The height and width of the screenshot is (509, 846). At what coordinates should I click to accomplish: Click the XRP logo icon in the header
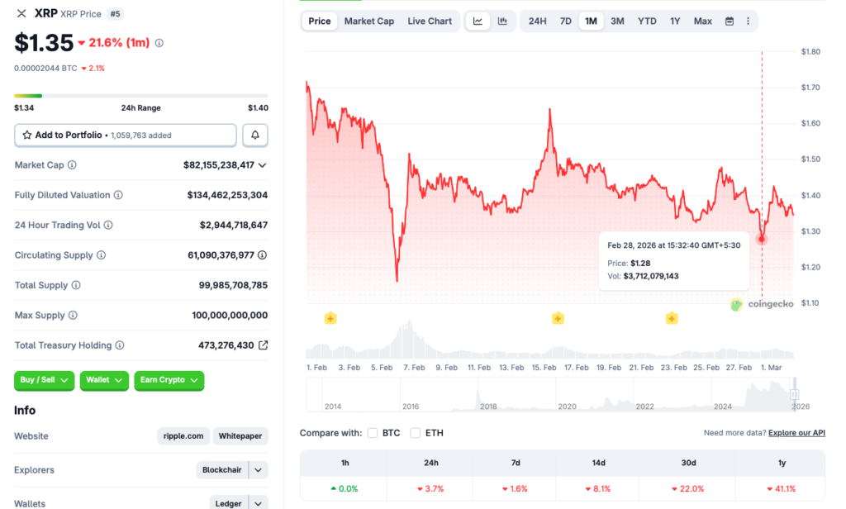21,13
